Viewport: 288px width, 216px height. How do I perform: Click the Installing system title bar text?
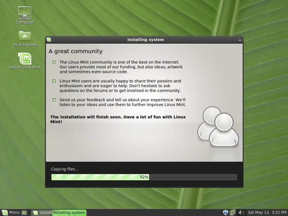(x=145, y=40)
